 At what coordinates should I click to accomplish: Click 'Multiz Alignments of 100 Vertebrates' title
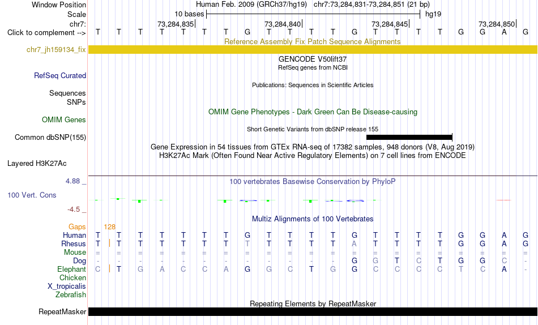point(313,219)
